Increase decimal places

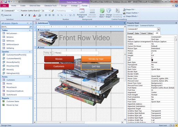(70, 15)
